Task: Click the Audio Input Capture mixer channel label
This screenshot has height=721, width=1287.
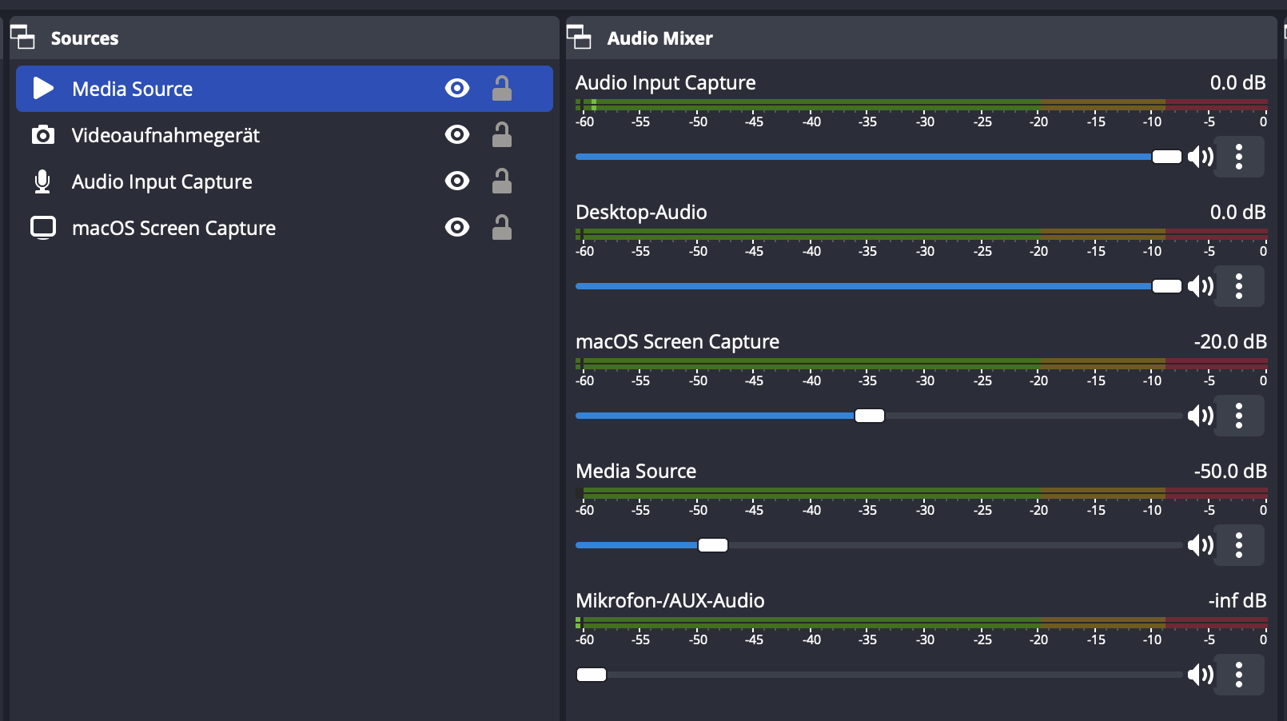Action: click(666, 83)
